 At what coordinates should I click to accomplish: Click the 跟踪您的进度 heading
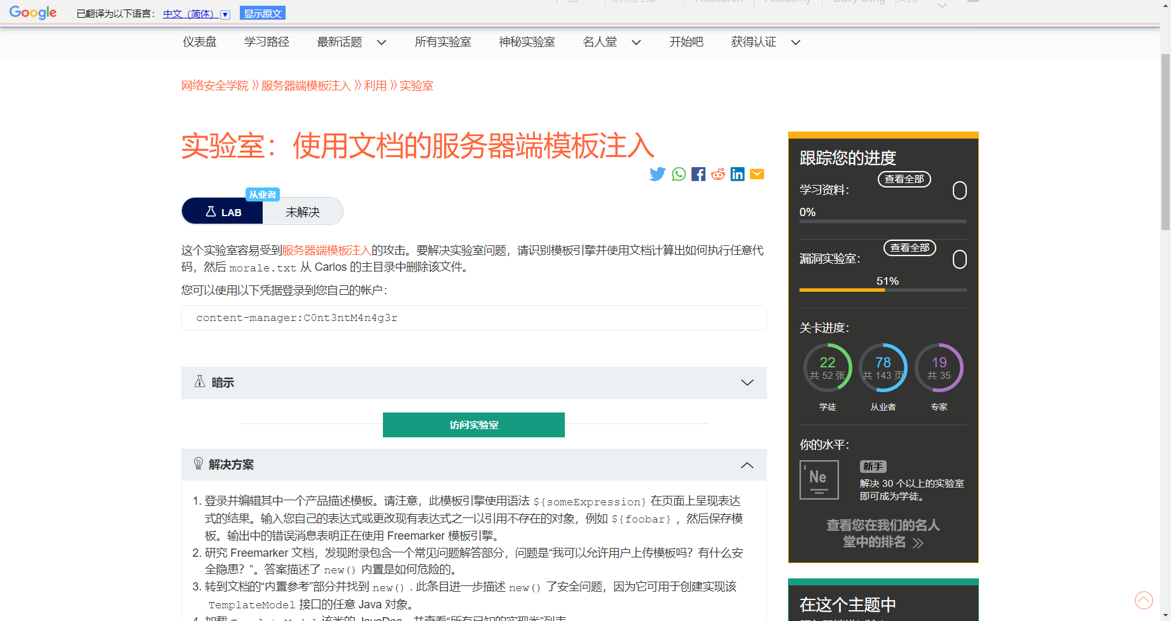click(848, 158)
